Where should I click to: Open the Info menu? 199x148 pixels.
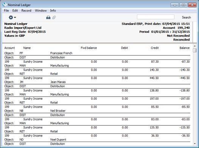(x=53, y=11)
